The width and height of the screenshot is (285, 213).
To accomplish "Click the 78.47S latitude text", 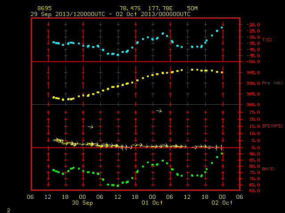I will pos(130,8).
